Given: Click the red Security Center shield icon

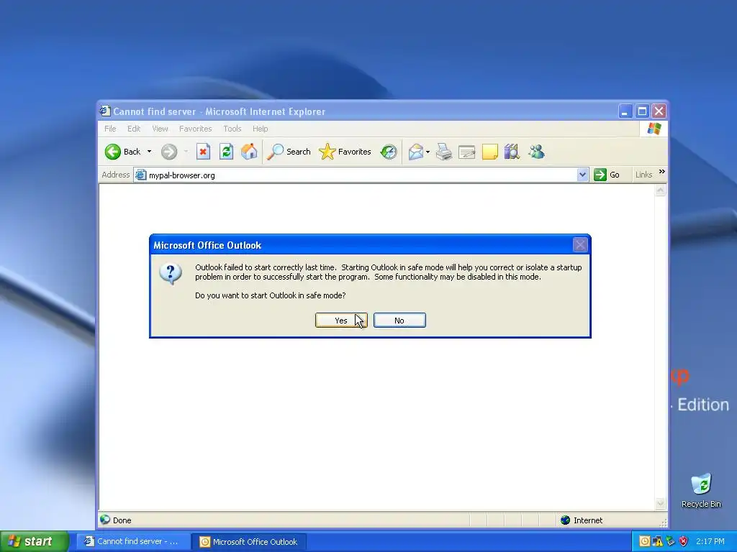Looking at the screenshot, I should (x=684, y=541).
